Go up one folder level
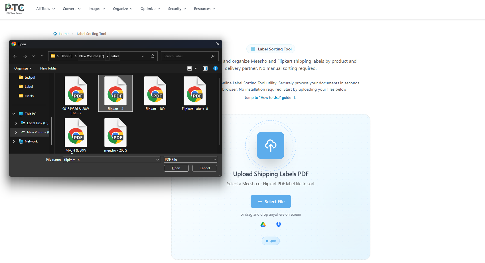Screen dimensions: 485x263 (x=42, y=56)
